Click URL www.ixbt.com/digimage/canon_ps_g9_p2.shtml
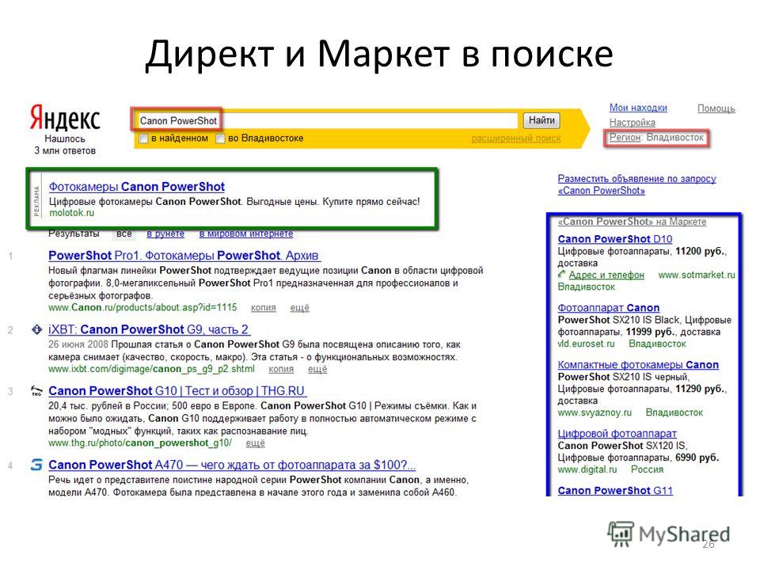Screen dimensions: 760x570 pyautogui.click(x=151, y=370)
